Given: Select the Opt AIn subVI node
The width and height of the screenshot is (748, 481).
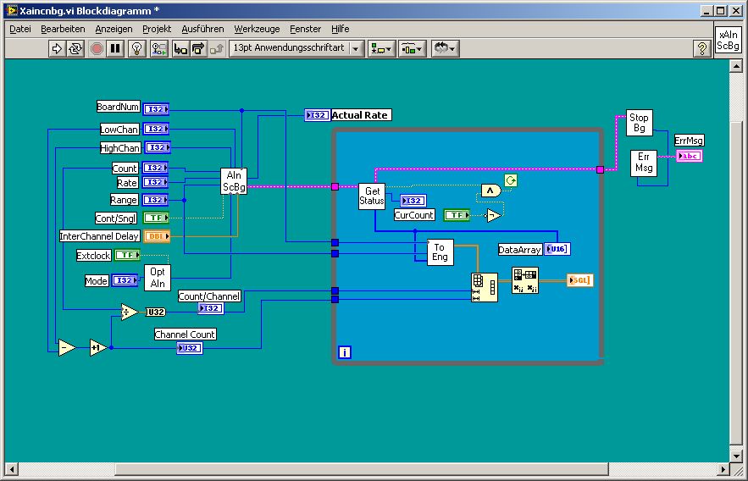Looking at the screenshot, I should point(158,278).
